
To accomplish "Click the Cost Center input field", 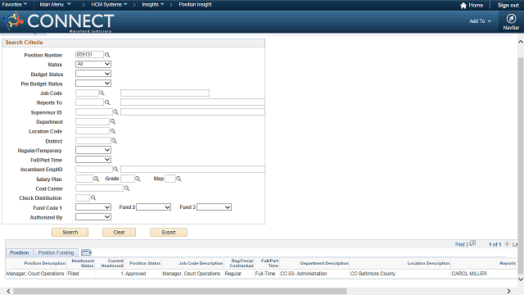I will 99,188.
